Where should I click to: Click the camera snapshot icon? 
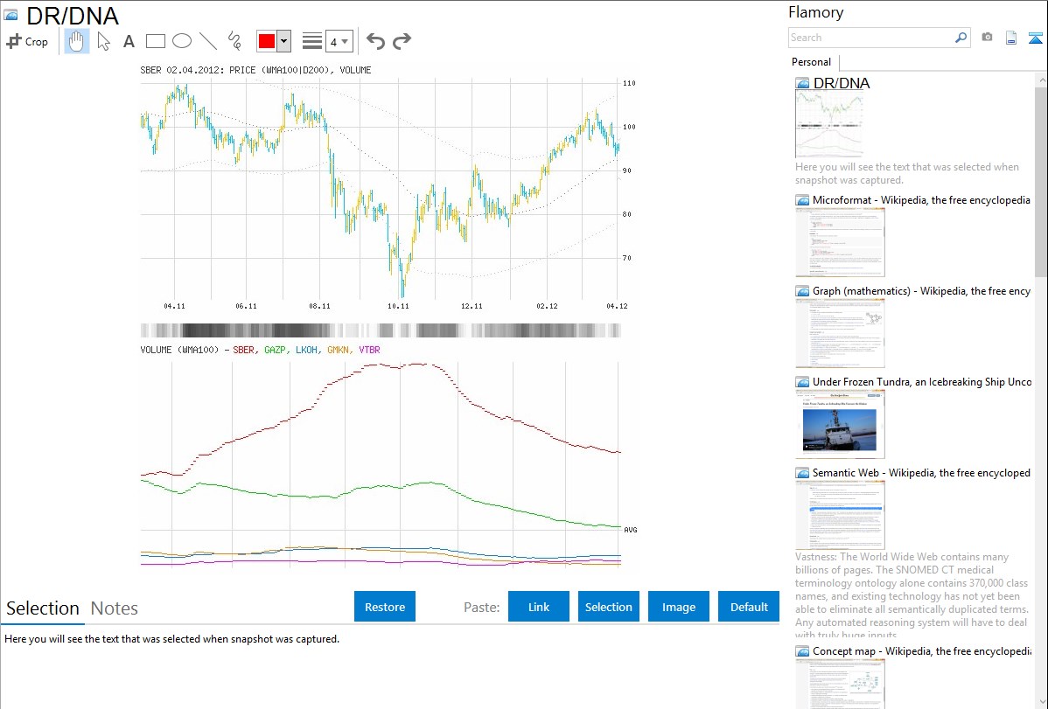[987, 38]
